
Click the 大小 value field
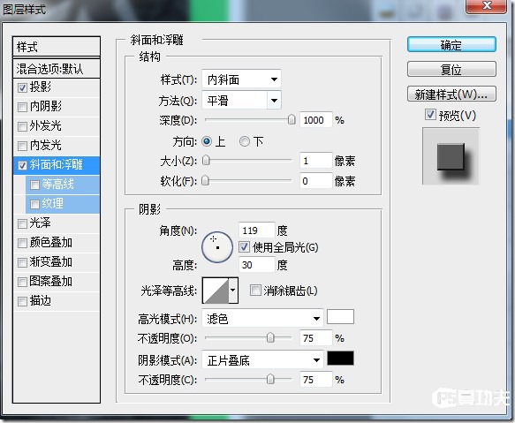tap(316, 161)
